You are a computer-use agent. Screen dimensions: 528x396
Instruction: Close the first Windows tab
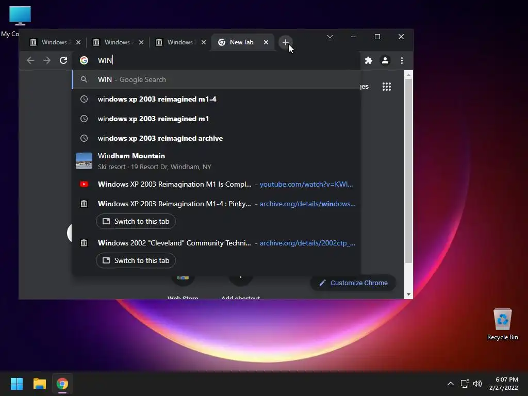78,42
